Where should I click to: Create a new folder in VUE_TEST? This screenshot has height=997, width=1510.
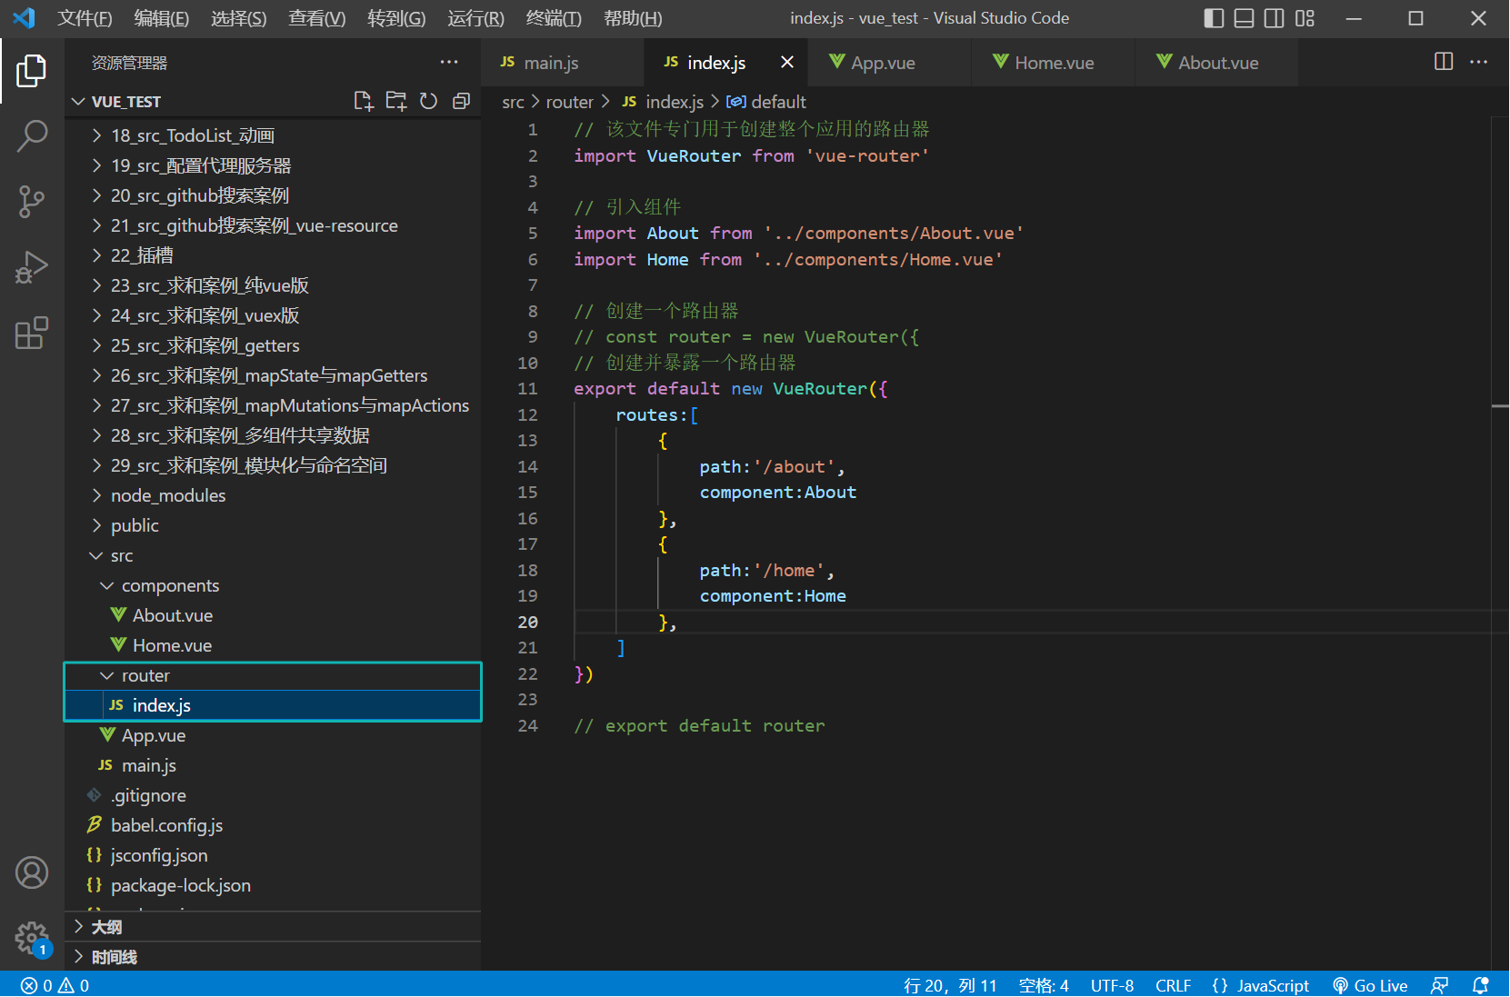click(396, 101)
